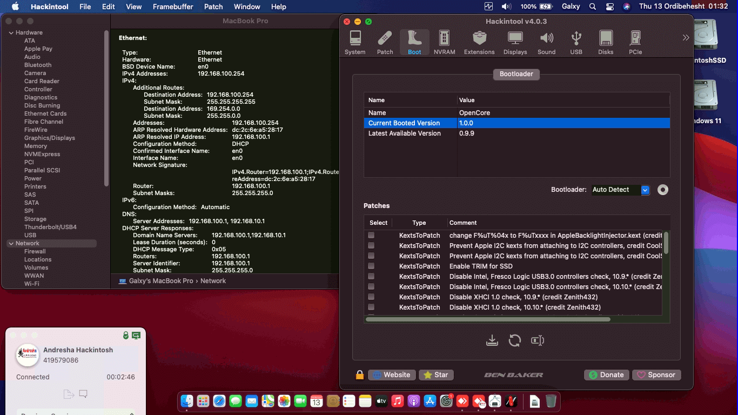Click the Bootloader tab button

click(x=516, y=74)
